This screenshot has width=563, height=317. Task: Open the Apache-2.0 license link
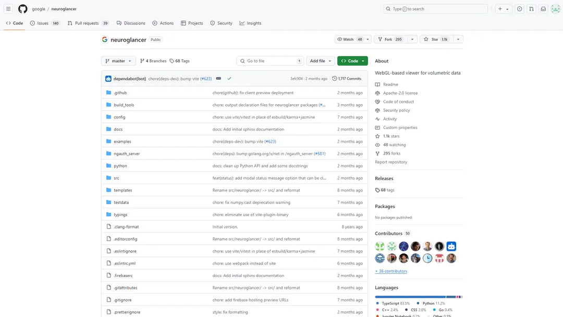point(400,93)
